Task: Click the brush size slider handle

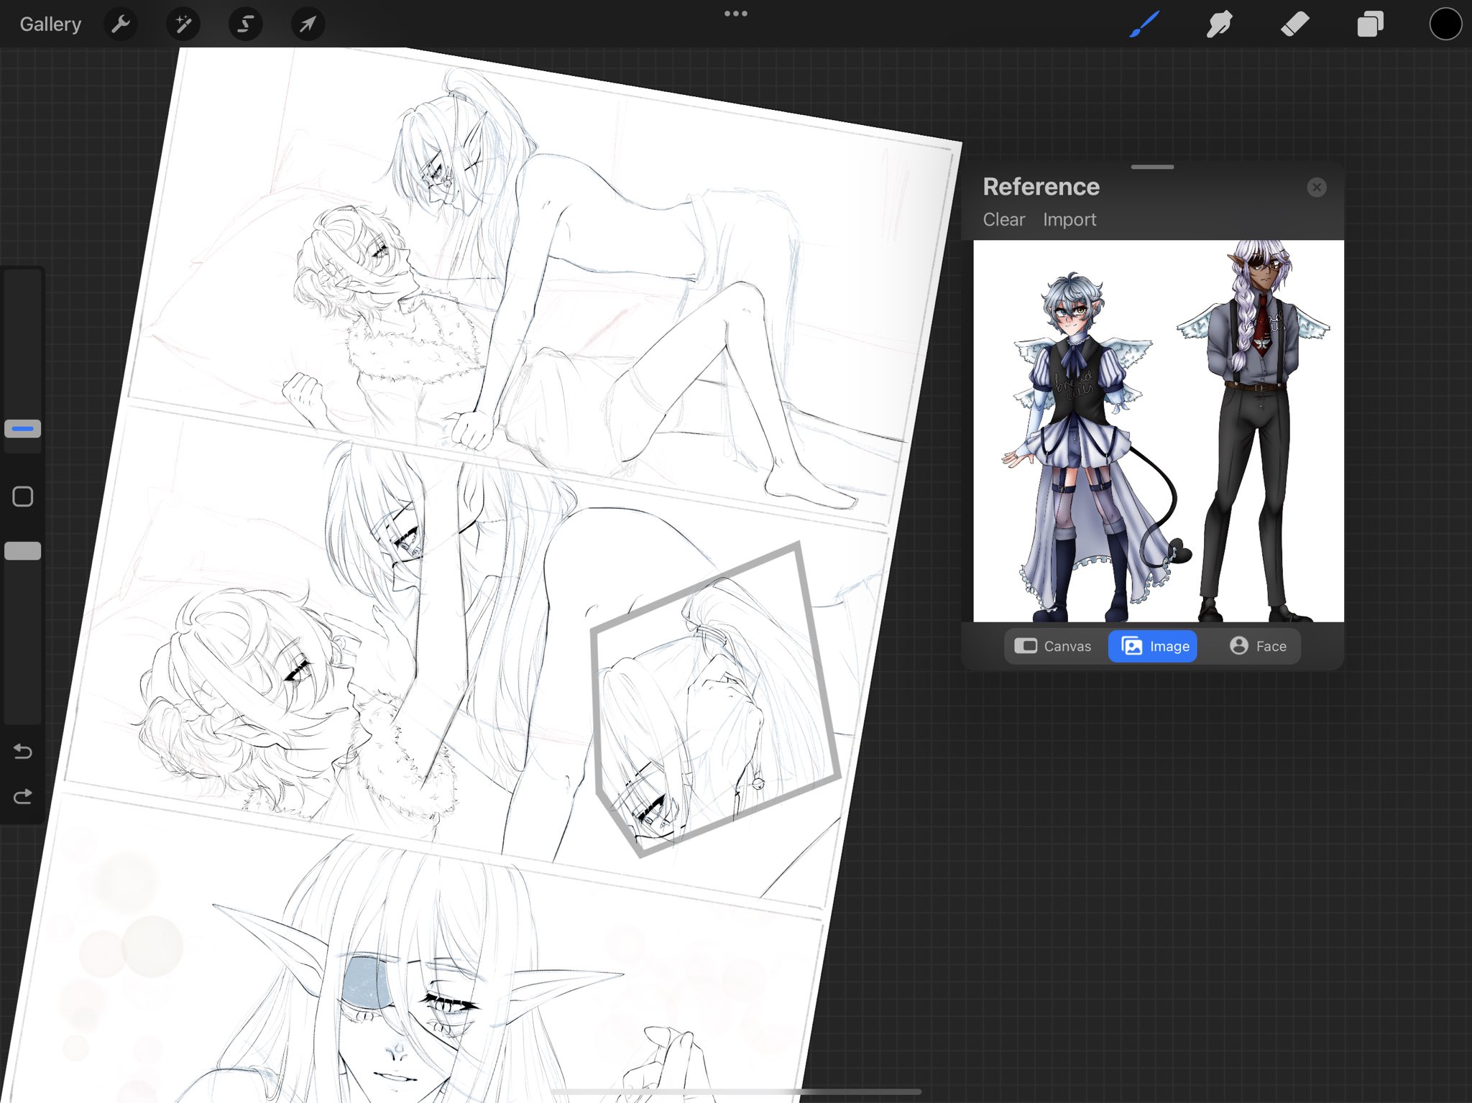Action: [23, 429]
